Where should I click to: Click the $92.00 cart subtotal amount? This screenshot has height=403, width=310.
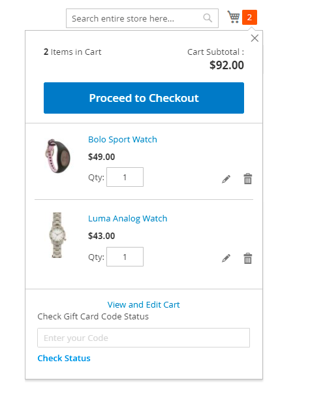(226, 65)
